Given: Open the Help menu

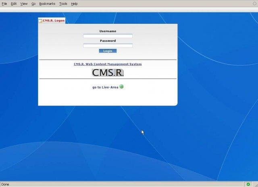Looking at the screenshot, I should (x=74, y=4).
